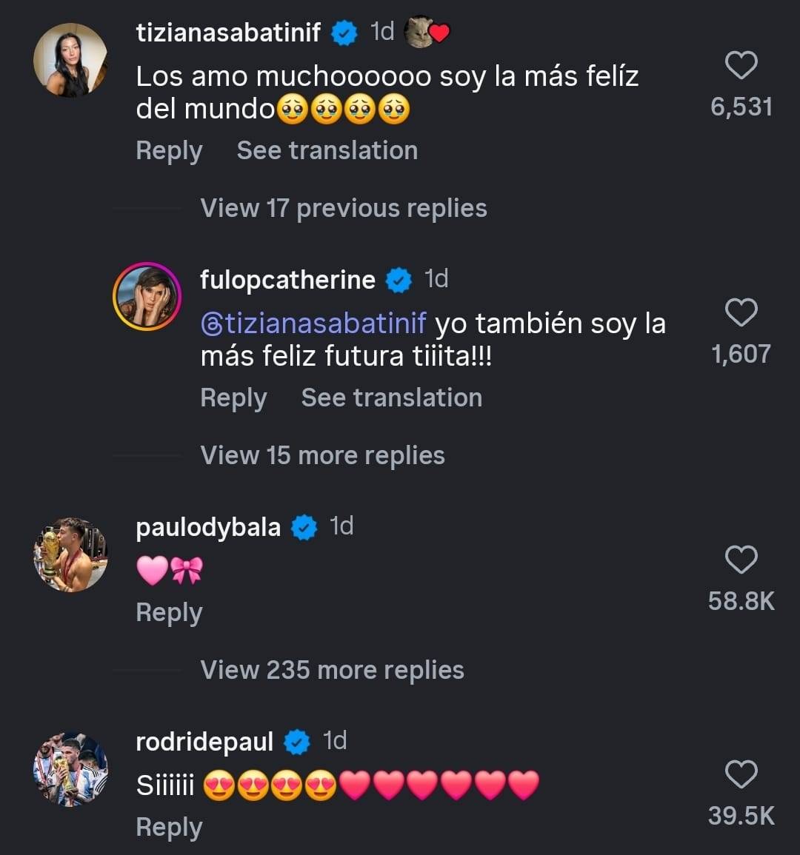The height and width of the screenshot is (855, 800).
Task: Like tizianasabatinif's comment with the heart
Action: coord(740,66)
